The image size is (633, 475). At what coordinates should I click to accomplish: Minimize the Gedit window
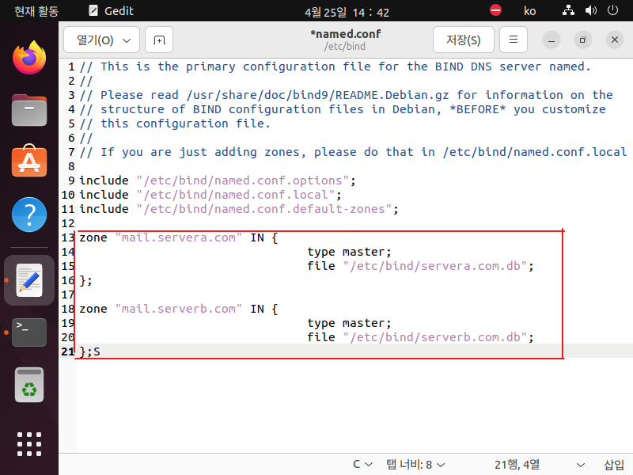point(551,40)
